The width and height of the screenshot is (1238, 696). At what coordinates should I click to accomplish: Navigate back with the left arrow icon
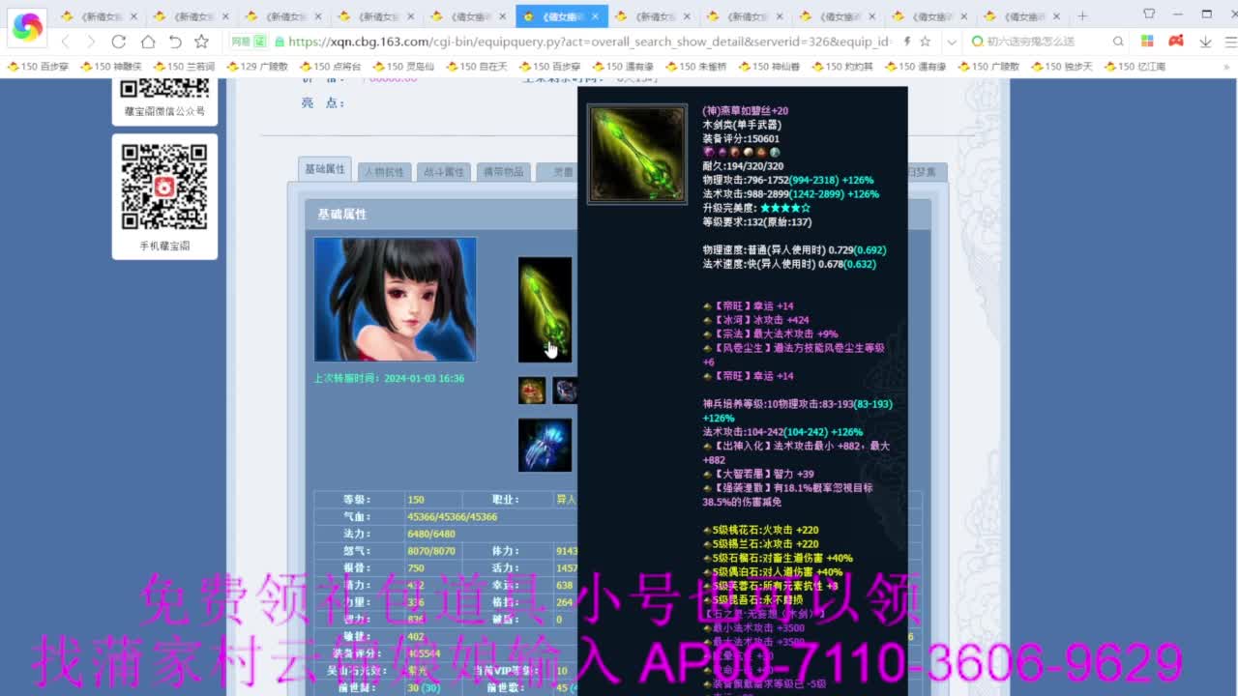pos(66,43)
